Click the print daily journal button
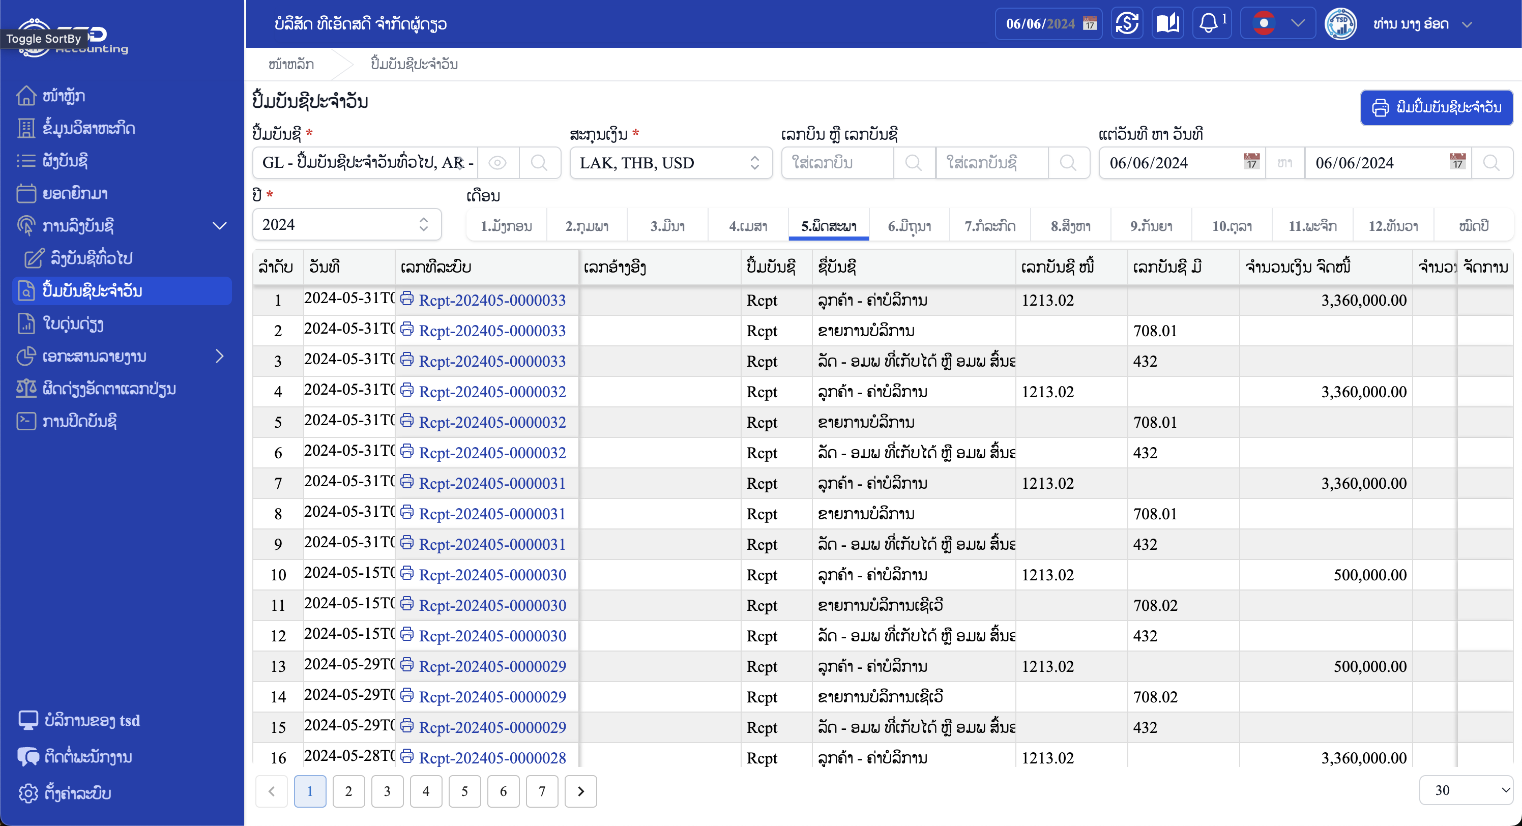Viewport: 1522px width, 826px height. 1437,107
